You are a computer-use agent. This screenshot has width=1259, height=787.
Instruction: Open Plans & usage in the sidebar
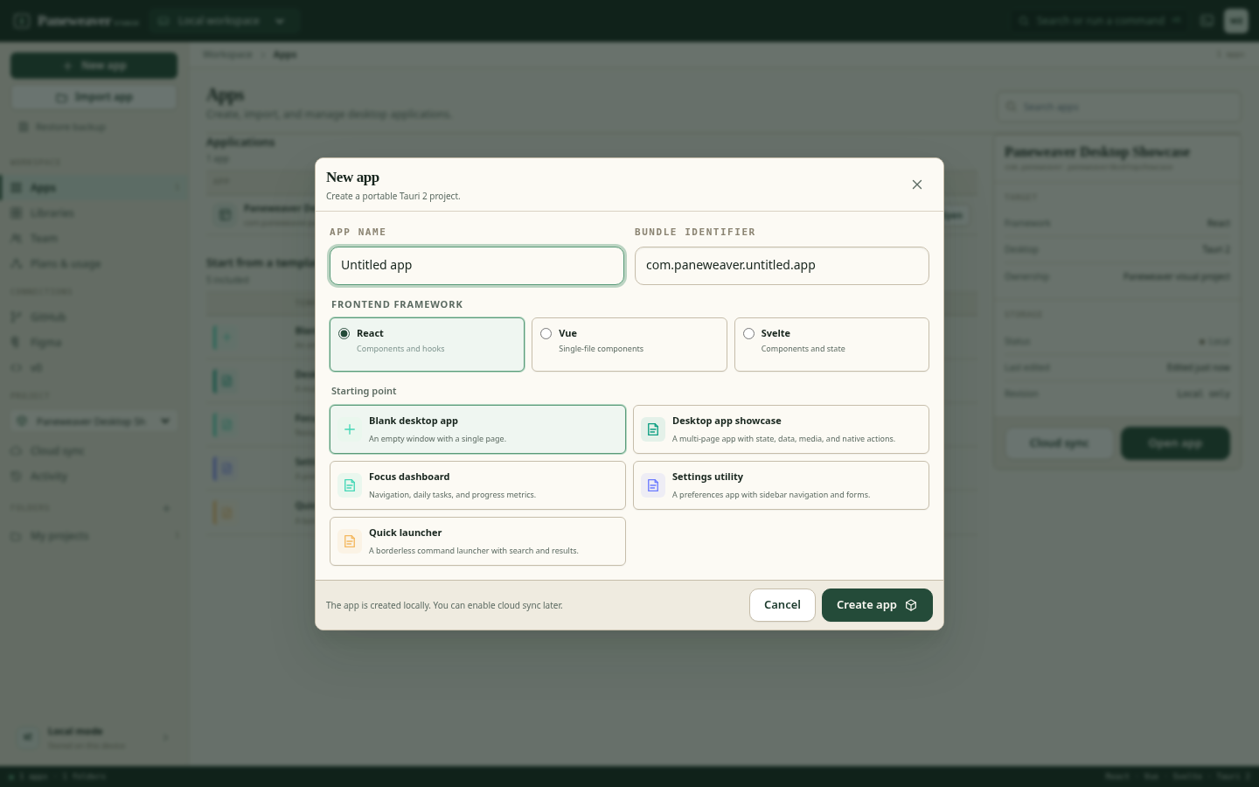point(94,263)
